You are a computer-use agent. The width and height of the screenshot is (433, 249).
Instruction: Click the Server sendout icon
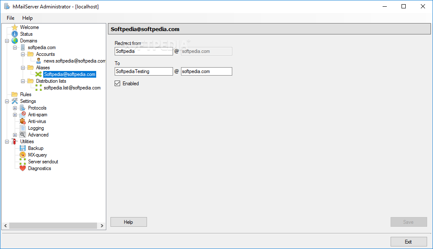pos(23,162)
